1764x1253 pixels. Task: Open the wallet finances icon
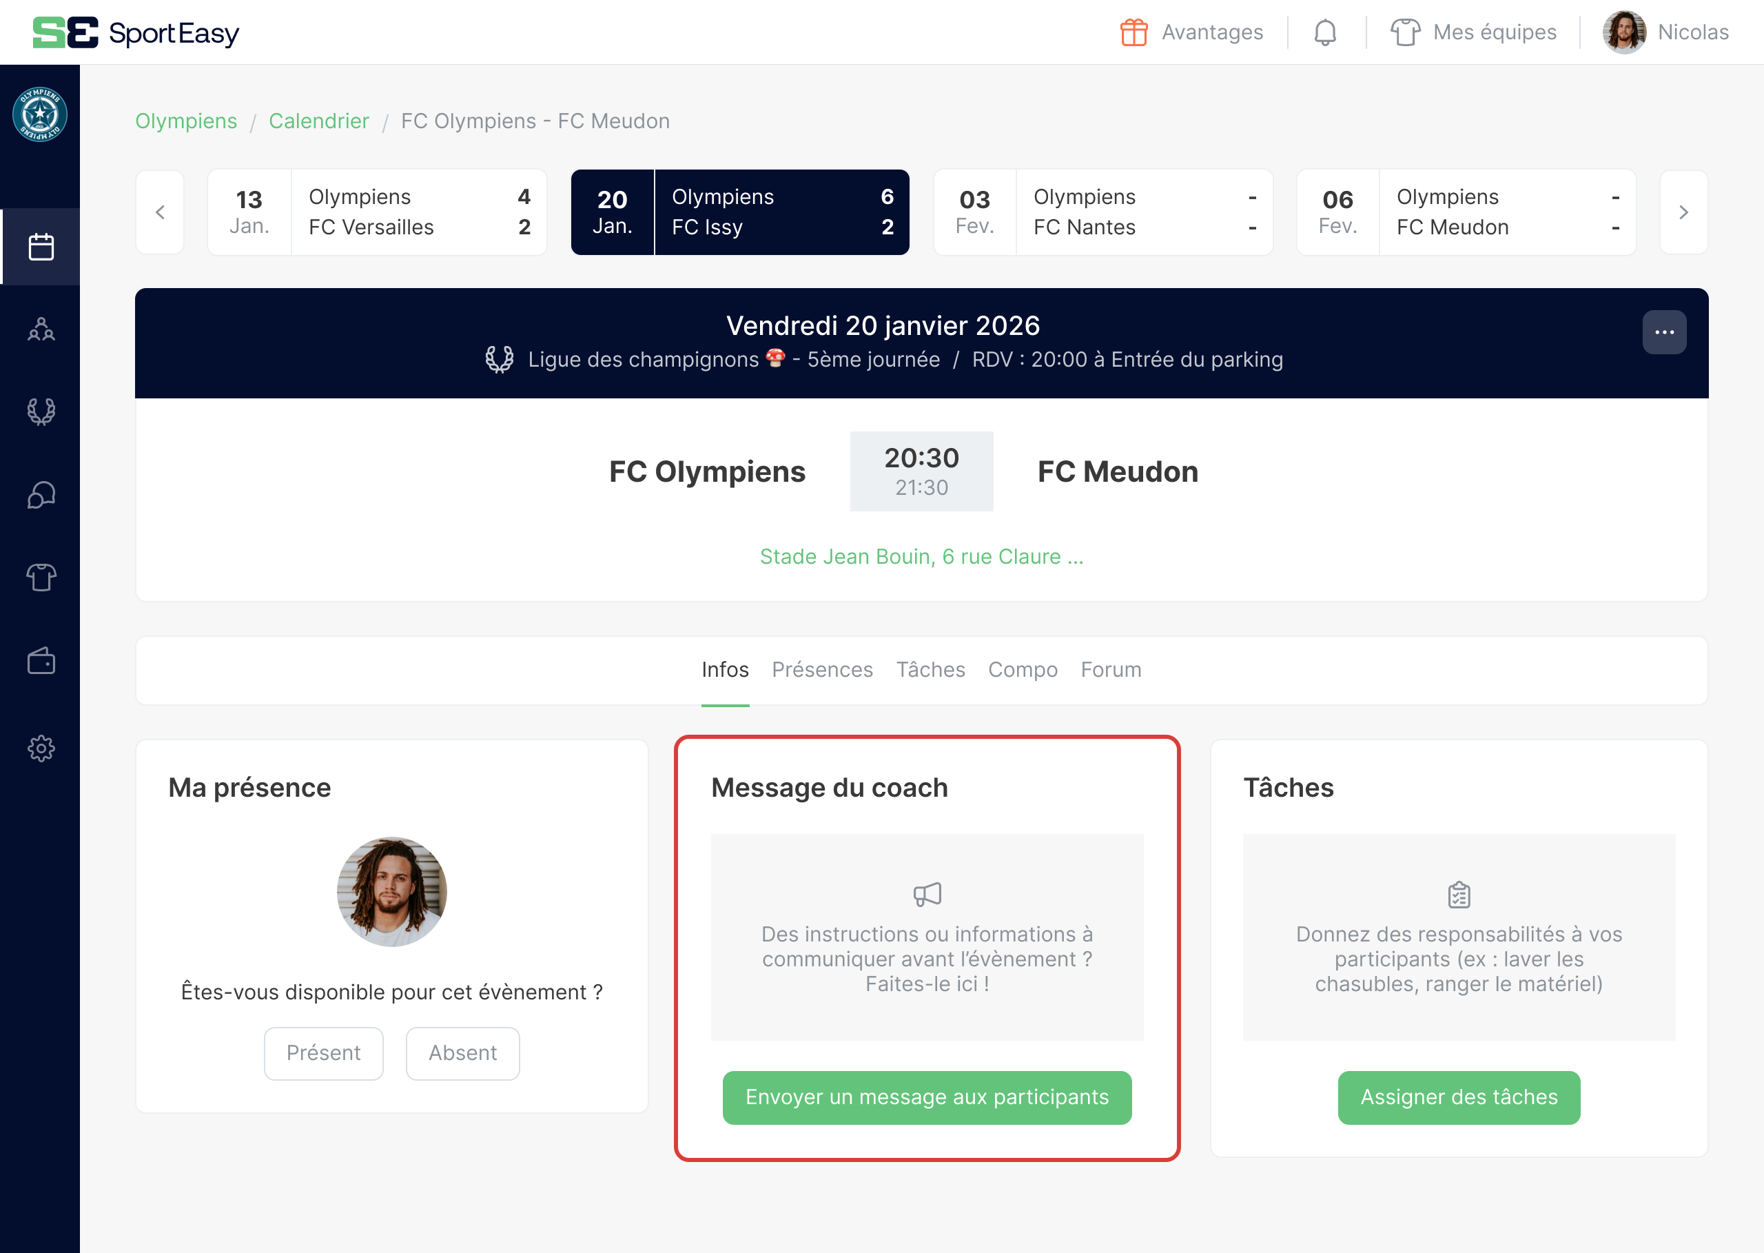40,662
